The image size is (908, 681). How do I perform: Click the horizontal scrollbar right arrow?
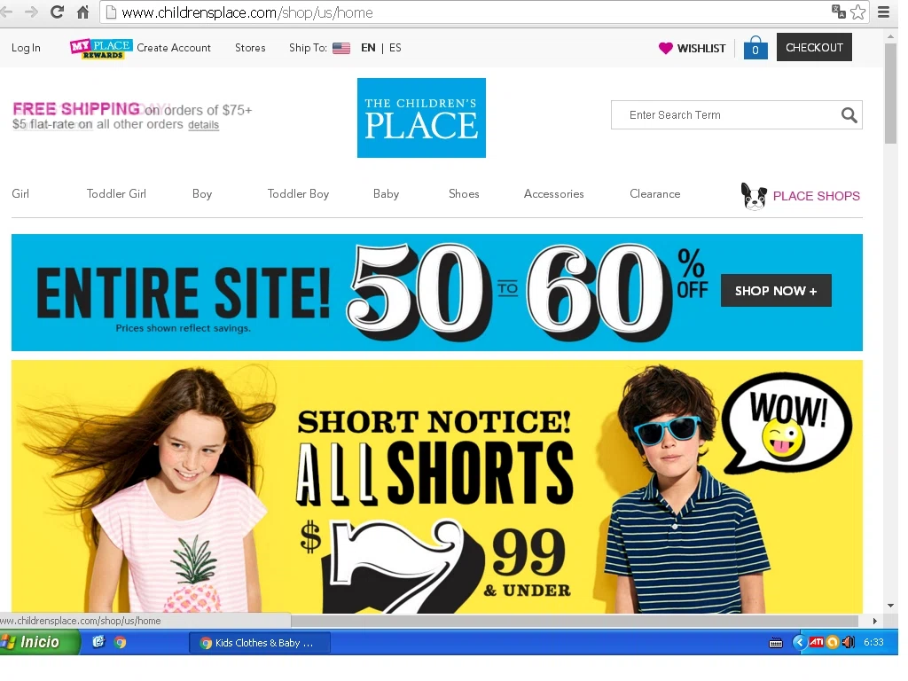pos(874,621)
